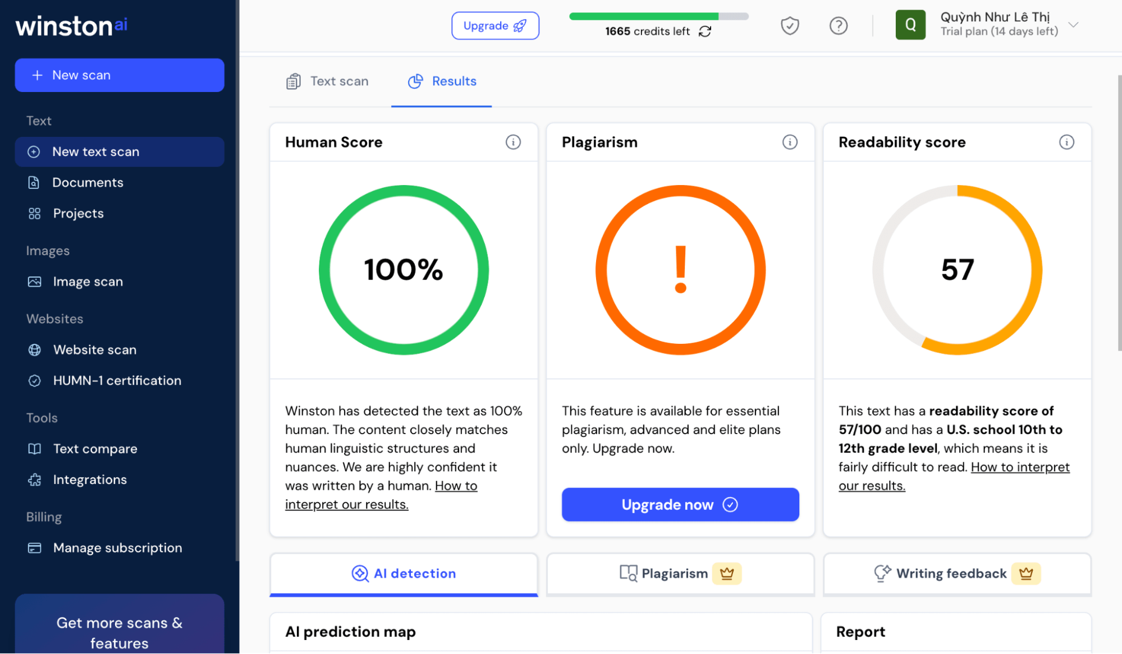Image resolution: width=1122 pixels, height=654 pixels.
Task: Open the shield verification icon
Action: point(790,25)
